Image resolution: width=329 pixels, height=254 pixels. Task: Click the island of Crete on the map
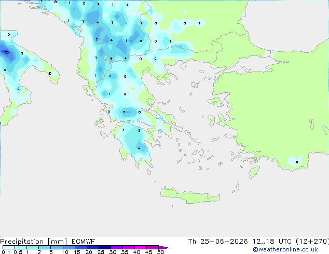click(x=190, y=195)
